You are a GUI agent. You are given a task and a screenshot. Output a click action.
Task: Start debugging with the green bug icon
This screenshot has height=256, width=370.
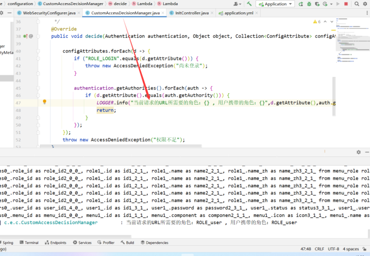tap(309, 4)
